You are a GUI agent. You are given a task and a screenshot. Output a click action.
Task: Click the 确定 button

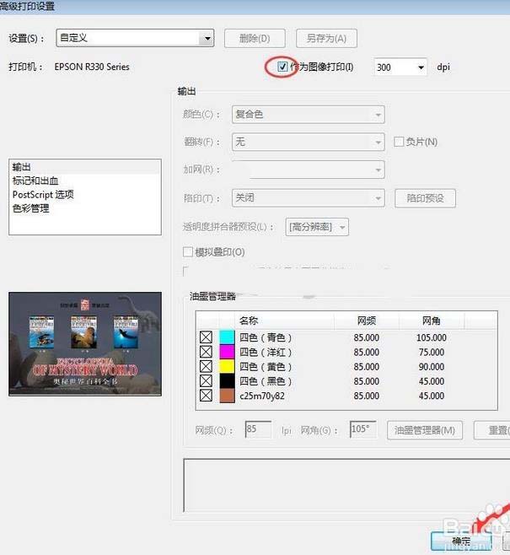click(461, 541)
